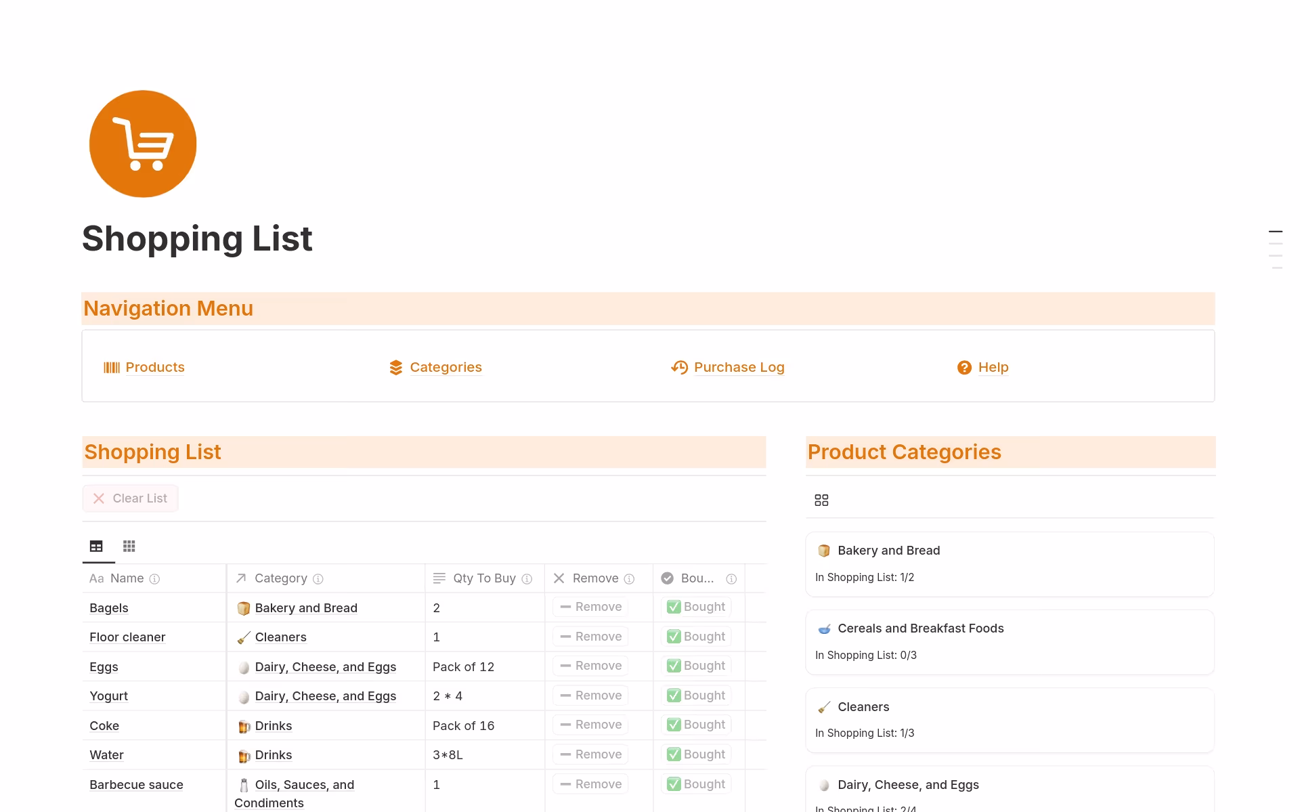Open the Purchase Log navigation link
This screenshot has width=1300, height=812.
(738, 367)
